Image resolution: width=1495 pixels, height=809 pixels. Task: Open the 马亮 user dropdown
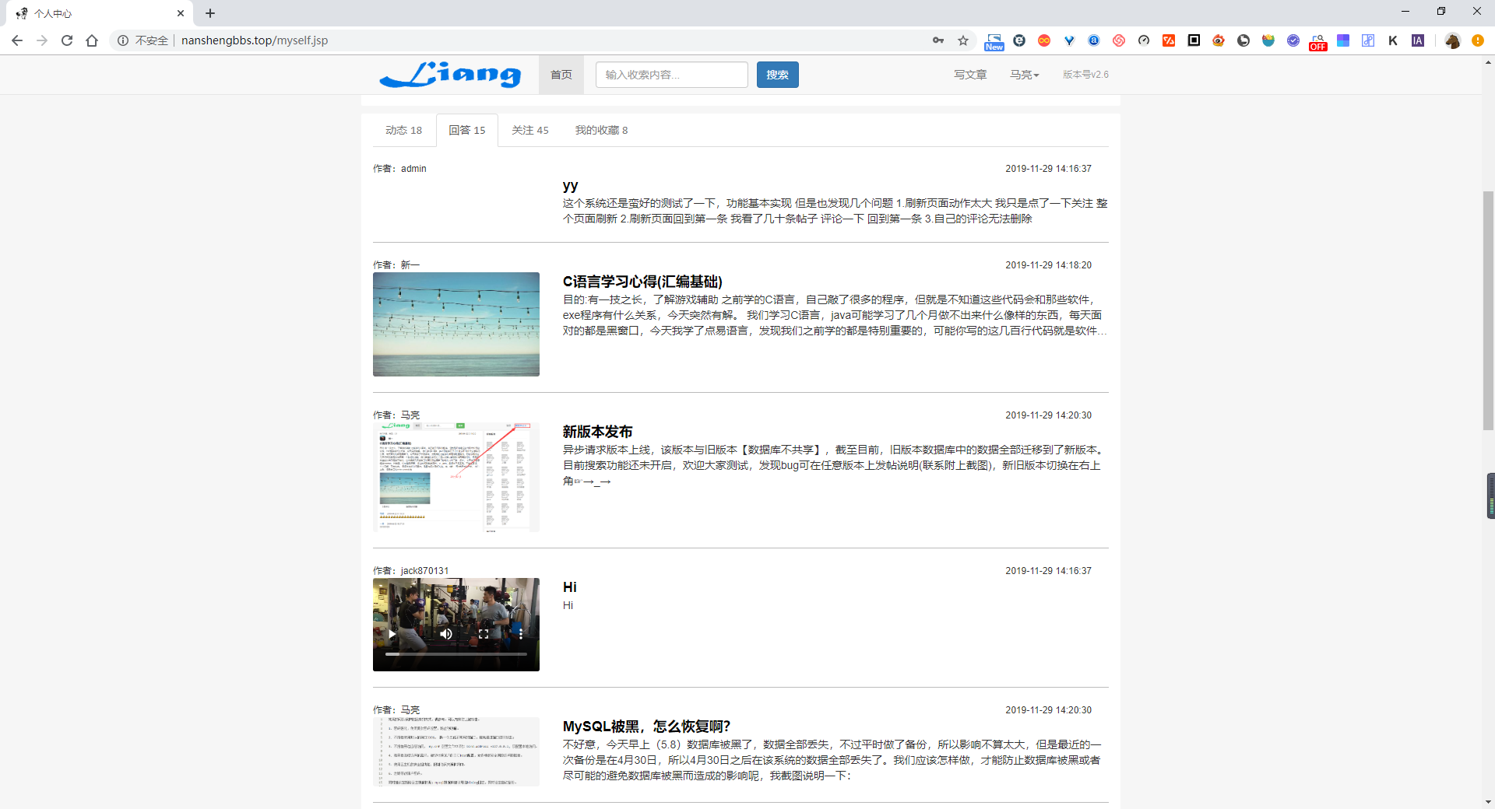(1025, 75)
